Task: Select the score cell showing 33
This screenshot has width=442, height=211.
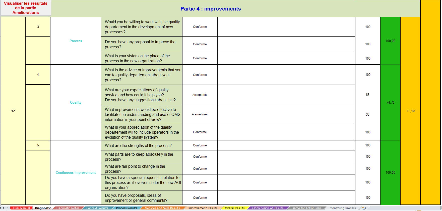Action: tap(368, 114)
